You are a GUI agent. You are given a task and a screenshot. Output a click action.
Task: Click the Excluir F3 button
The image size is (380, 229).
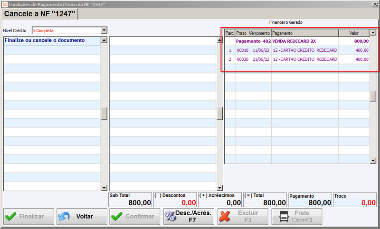coord(243,216)
